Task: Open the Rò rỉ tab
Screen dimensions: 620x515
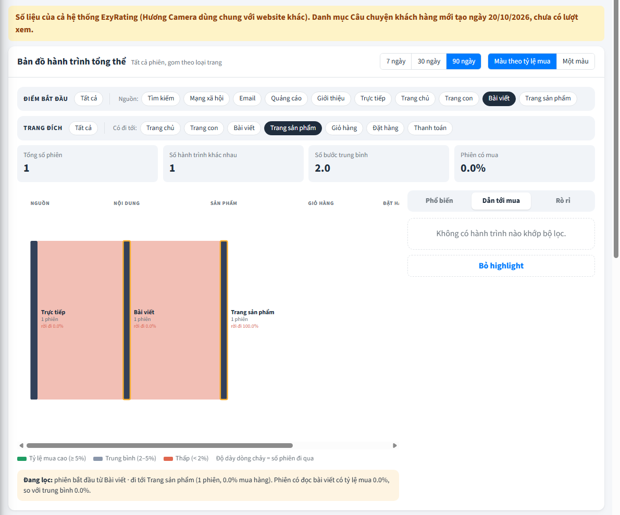Action: click(563, 201)
